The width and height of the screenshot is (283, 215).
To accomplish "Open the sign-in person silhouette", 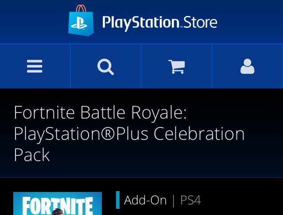I will (x=248, y=66).
